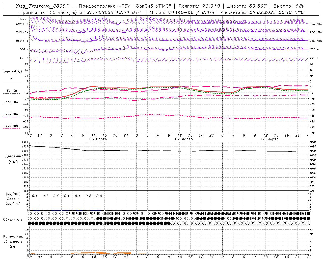Click the 27 марта date label
The height and width of the screenshot is (259, 323).
click(184, 139)
